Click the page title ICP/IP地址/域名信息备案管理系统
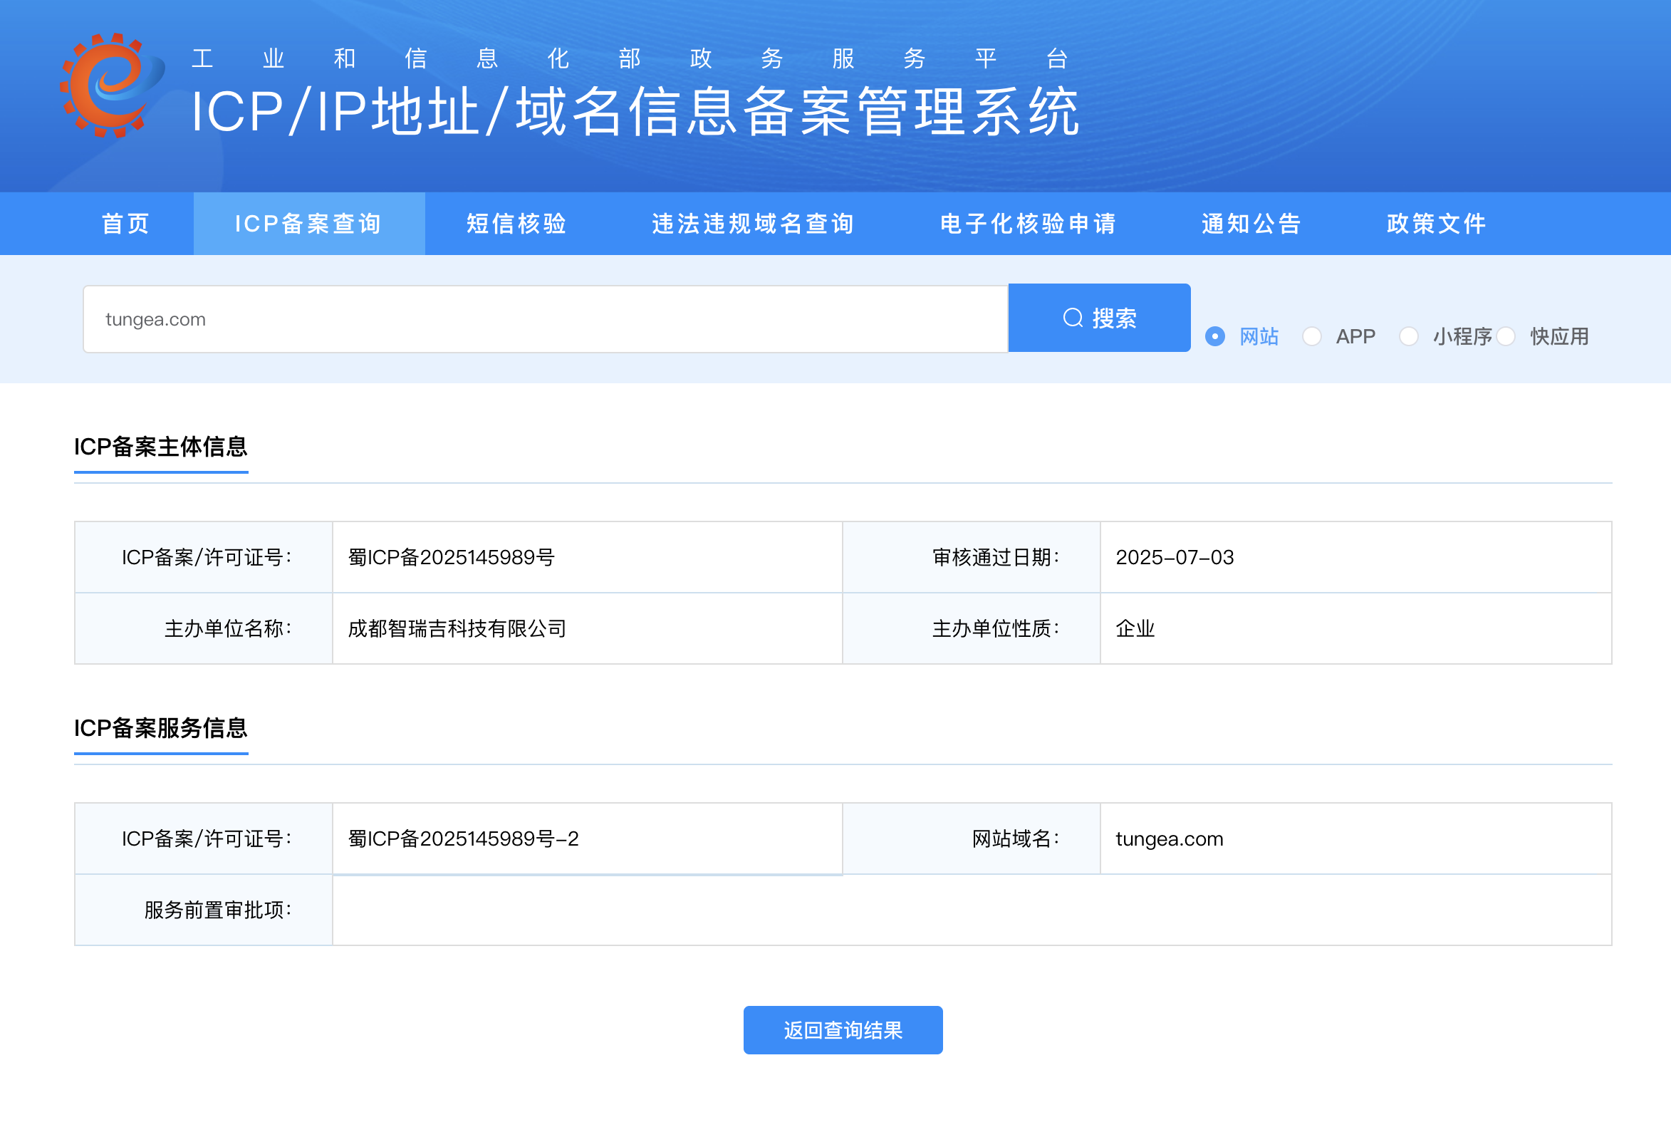The image size is (1671, 1137). click(x=635, y=111)
